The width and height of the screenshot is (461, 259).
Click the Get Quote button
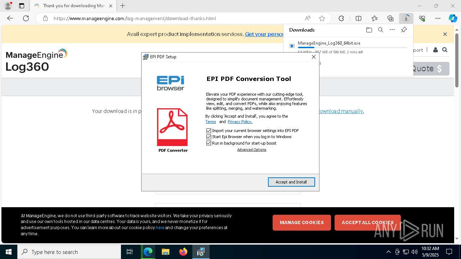[x=431, y=69]
